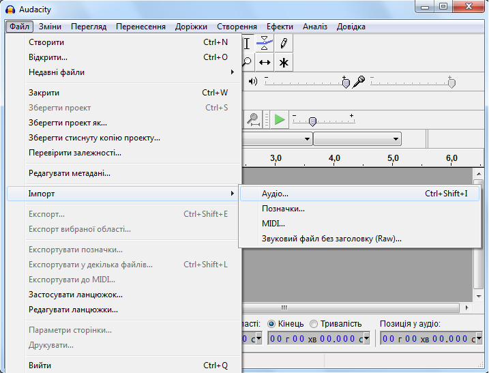489x373 pixels.
Task: Select the Time Shift arrow tool
Action: (x=265, y=62)
